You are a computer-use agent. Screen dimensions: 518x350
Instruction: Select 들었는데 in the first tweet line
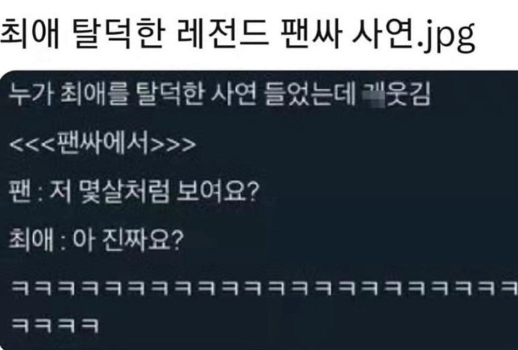click(310, 95)
